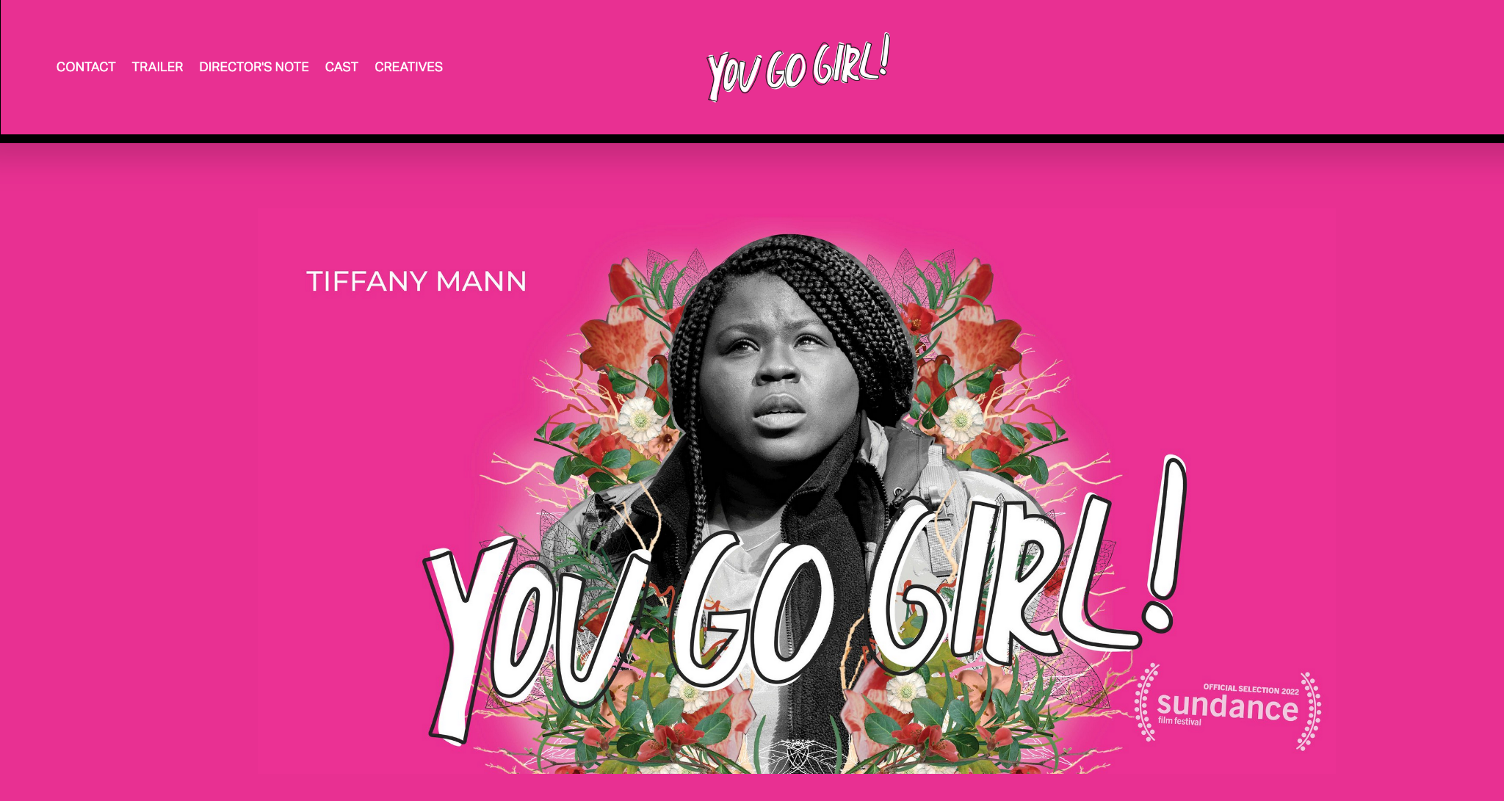Screen dimensions: 1504x801
Task: Click the big exclamation mark in poster title
Action: (1165, 545)
